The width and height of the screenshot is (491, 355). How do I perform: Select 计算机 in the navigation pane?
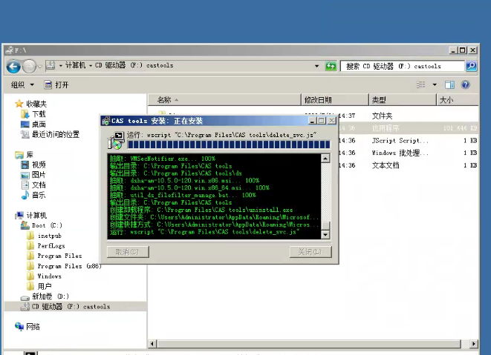(36, 216)
